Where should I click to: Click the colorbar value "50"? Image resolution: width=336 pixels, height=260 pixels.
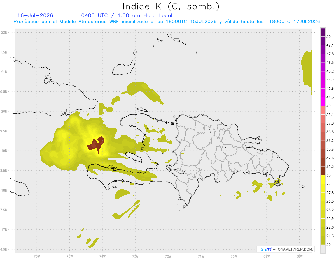click(x=329, y=36)
